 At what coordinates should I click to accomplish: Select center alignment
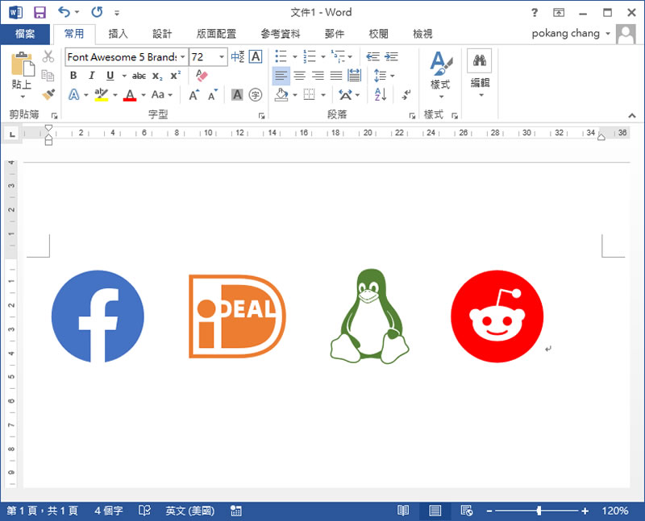pos(299,76)
